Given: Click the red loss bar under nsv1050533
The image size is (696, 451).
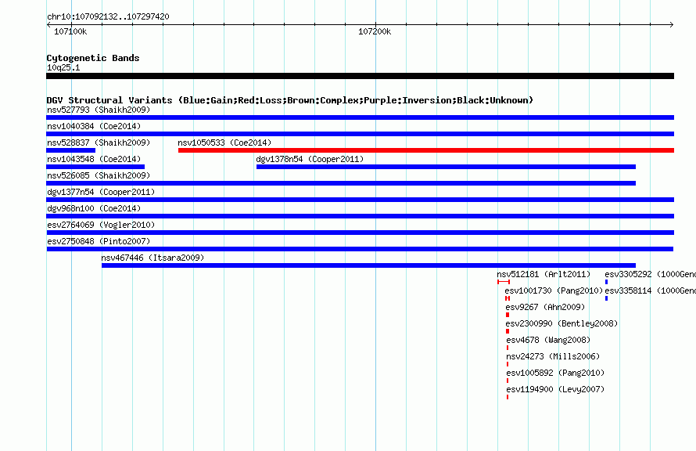Looking at the screenshot, I should pyautogui.click(x=426, y=150).
